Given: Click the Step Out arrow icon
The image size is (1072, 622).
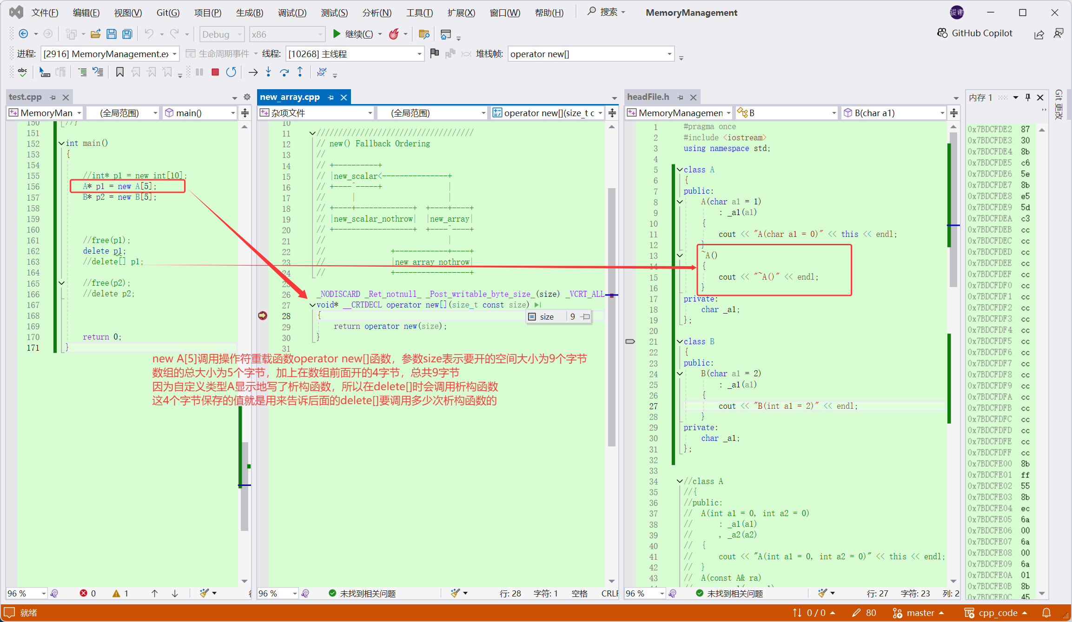Looking at the screenshot, I should click(300, 72).
